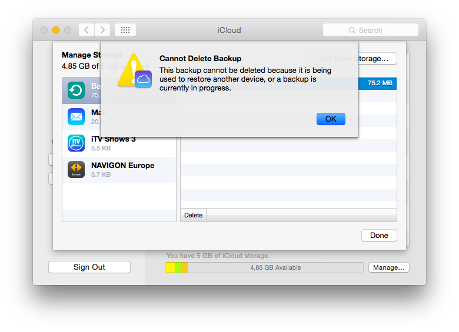Click Done in Manage Storage sheet
The width and height of the screenshot is (459, 332).
click(x=379, y=235)
